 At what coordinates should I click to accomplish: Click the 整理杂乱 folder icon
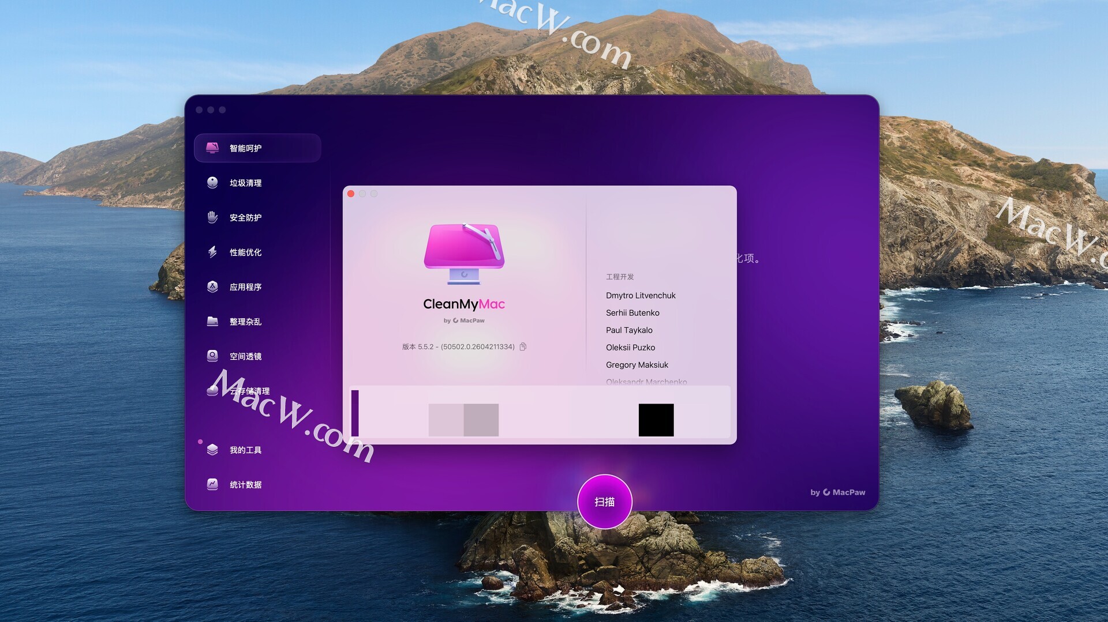tap(212, 321)
